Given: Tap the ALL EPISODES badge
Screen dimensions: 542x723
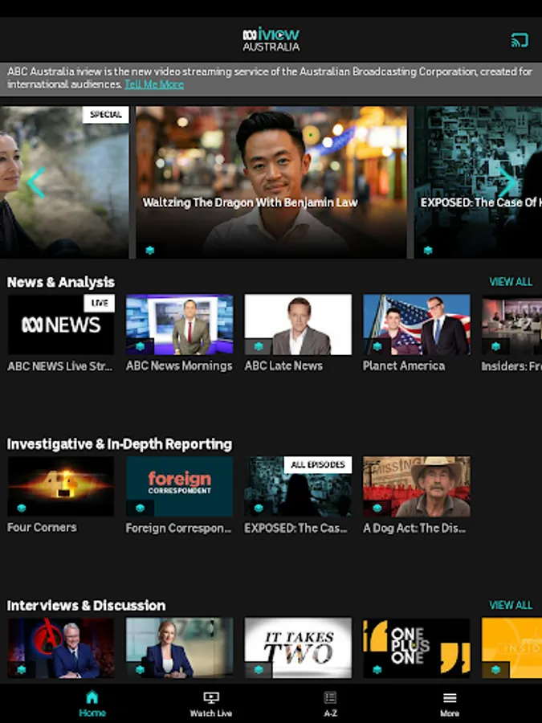Looking at the screenshot, I should [x=318, y=465].
